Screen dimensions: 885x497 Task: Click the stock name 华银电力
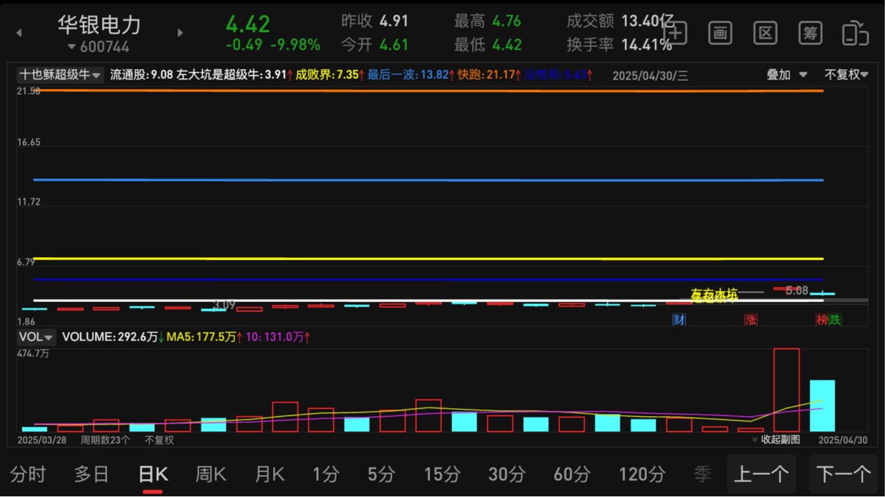point(99,25)
